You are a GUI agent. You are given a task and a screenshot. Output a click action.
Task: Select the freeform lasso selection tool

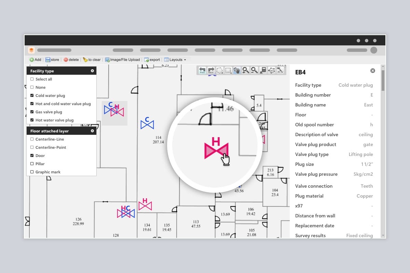[220, 70]
